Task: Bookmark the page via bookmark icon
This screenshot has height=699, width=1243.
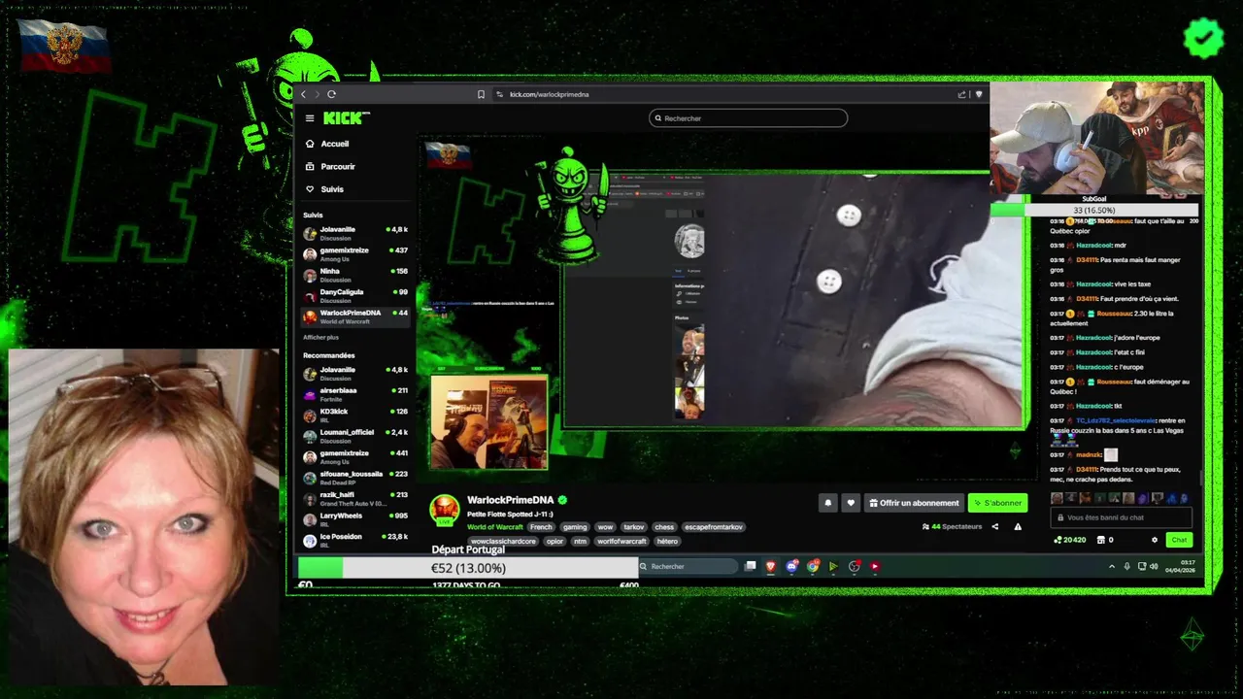Action: pos(481,94)
